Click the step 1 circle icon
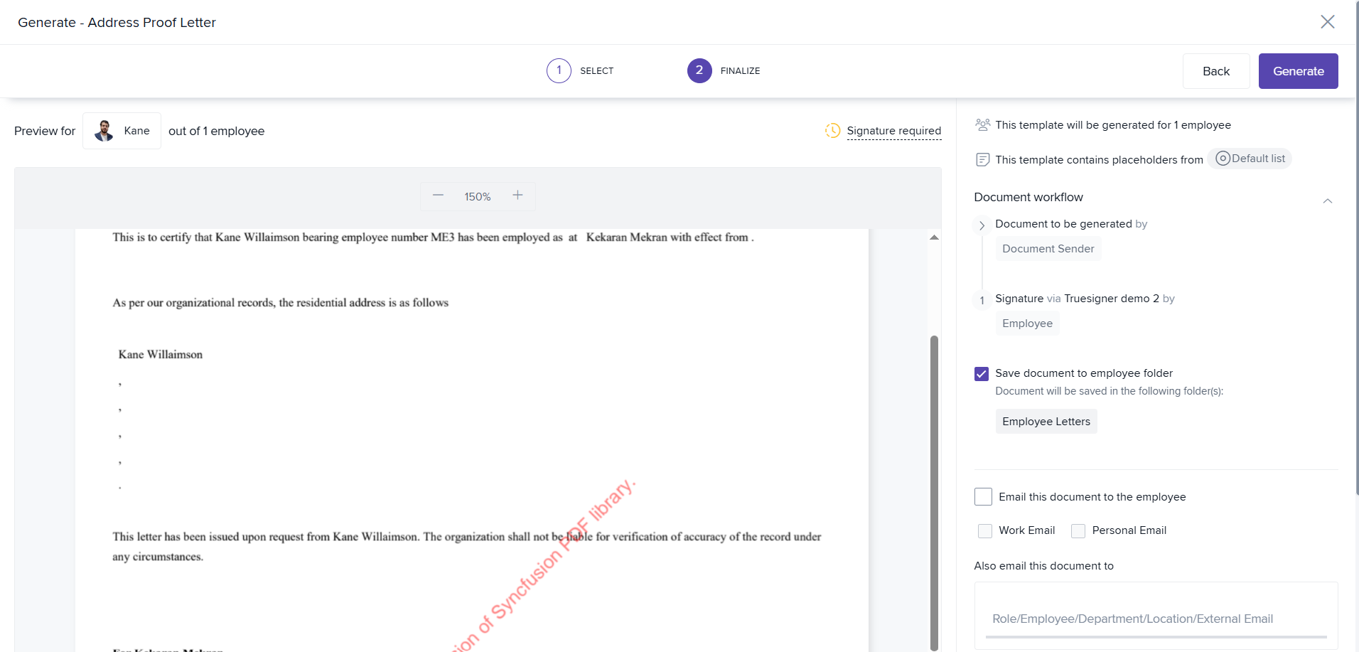This screenshot has width=1359, height=652. (559, 70)
